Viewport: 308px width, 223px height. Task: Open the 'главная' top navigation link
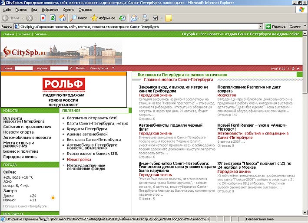click(9, 34)
